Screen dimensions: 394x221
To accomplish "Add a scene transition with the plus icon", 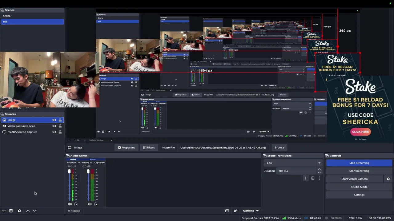I will coord(306,178).
